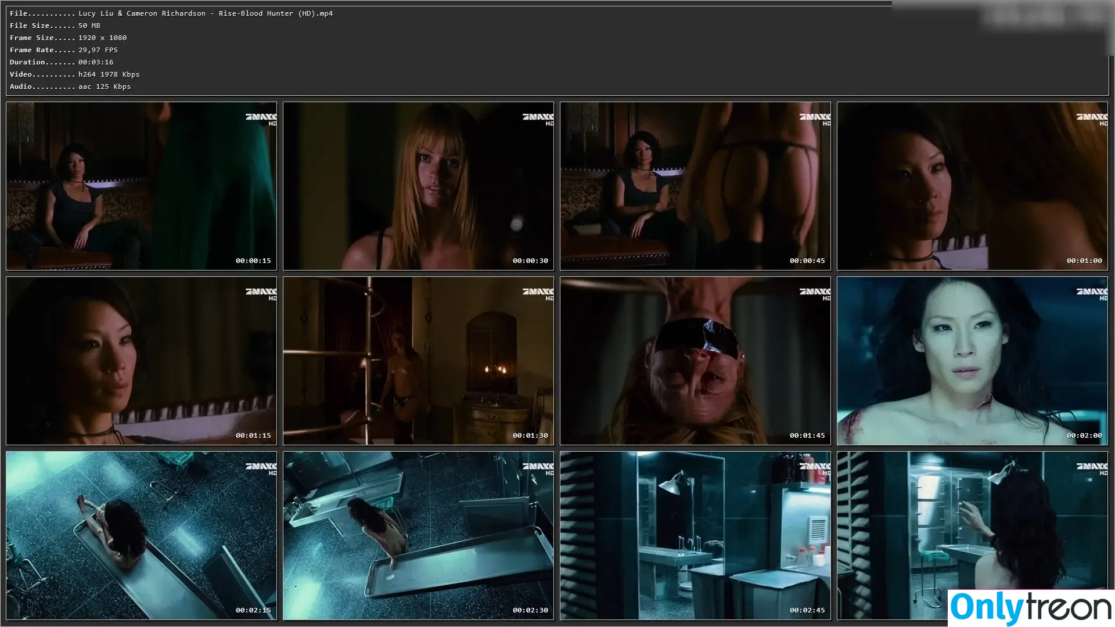Select the 'Video.......... h264 1978 Kbps' line
Image resolution: width=1115 pixels, height=627 pixels.
pos(75,74)
